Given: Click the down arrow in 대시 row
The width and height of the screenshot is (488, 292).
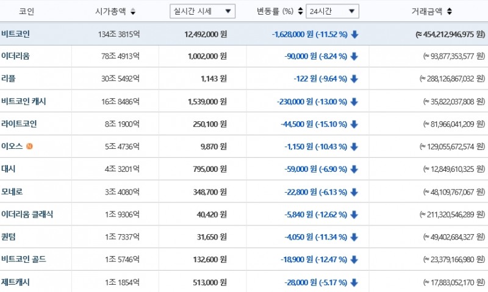Looking at the screenshot, I should (x=354, y=169).
